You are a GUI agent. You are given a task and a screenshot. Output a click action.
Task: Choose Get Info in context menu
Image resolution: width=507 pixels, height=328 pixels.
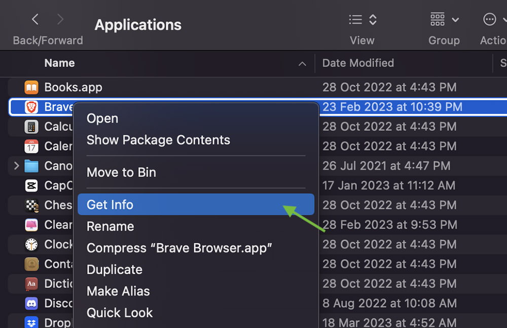pyautogui.click(x=196, y=204)
